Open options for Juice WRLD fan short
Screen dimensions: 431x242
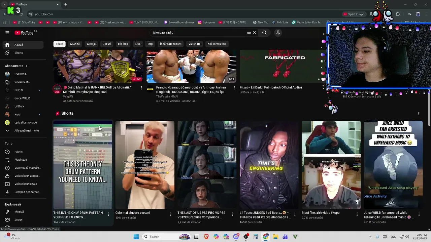[x=419, y=214]
